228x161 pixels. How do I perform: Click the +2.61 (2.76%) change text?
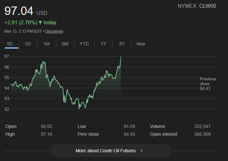tap(21, 22)
